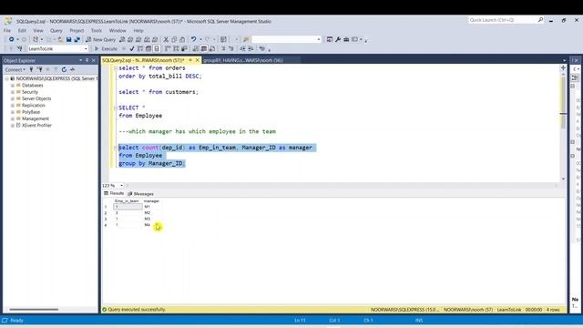Open the Tools menu

point(97,30)
